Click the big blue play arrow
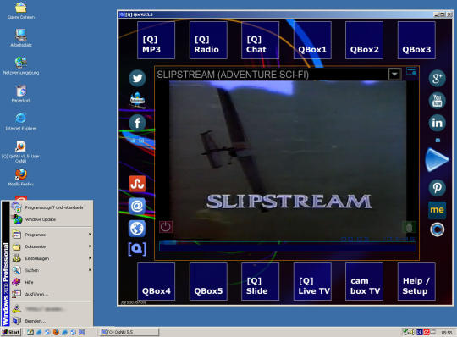The height and width of the screenshot is (337, 457). [x=437, y=159]
